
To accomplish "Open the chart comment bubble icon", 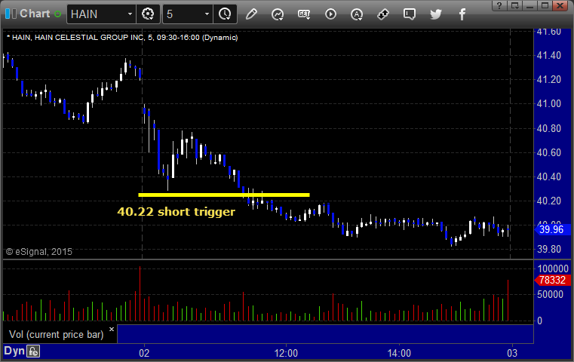I will [x=410, y=14].
